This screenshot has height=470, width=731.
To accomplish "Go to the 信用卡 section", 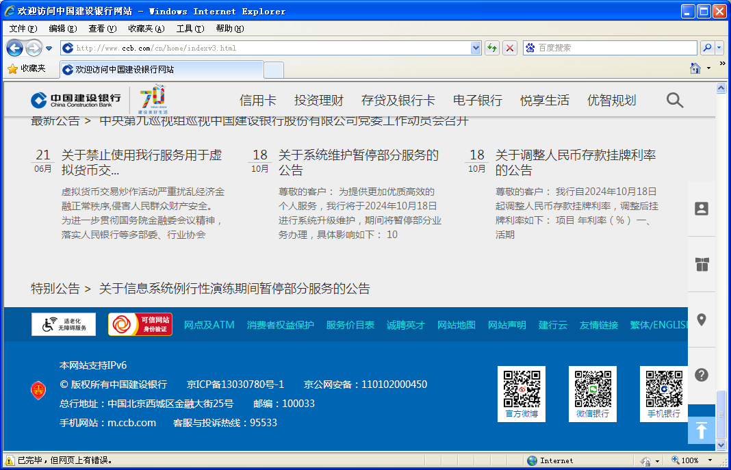I will [258, 100].
